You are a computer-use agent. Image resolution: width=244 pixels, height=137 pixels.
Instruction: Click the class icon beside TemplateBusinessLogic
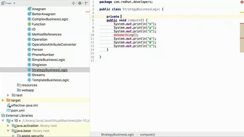pyautogui.click(x=29, y=80)
